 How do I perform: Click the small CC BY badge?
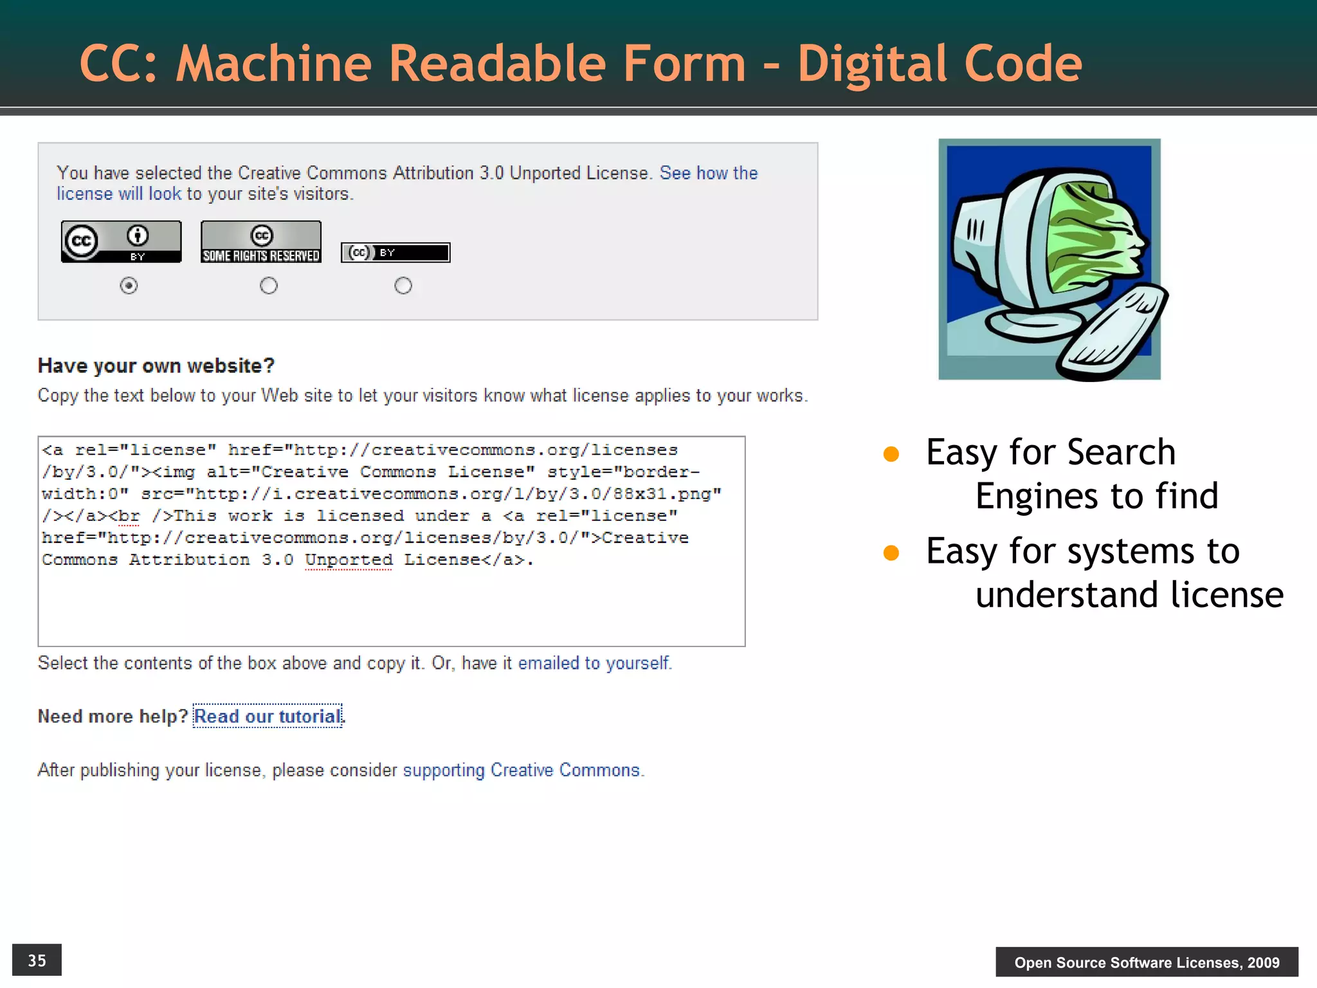pyautogui.click(x=395, y=252)
